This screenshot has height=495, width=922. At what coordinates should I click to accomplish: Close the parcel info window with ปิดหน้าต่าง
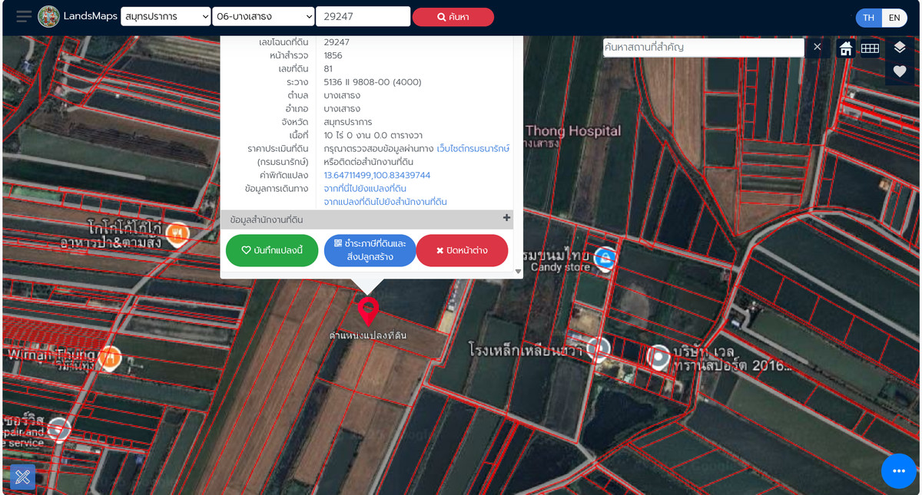pyautogui.click(x=462, y=250)
